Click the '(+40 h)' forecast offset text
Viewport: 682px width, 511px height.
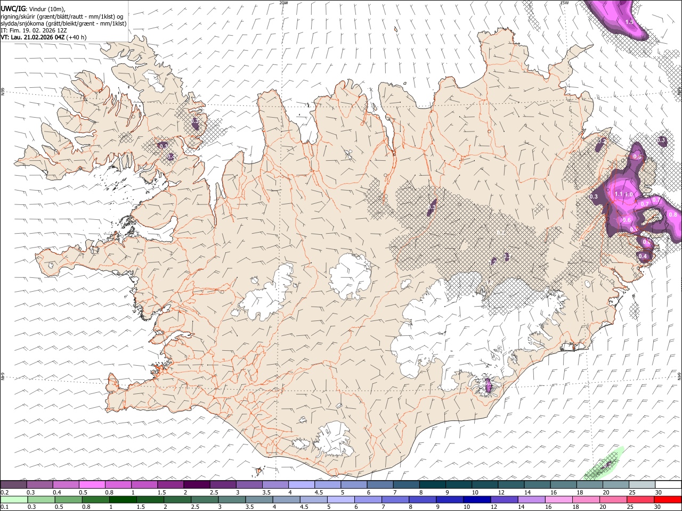[77, 37]
